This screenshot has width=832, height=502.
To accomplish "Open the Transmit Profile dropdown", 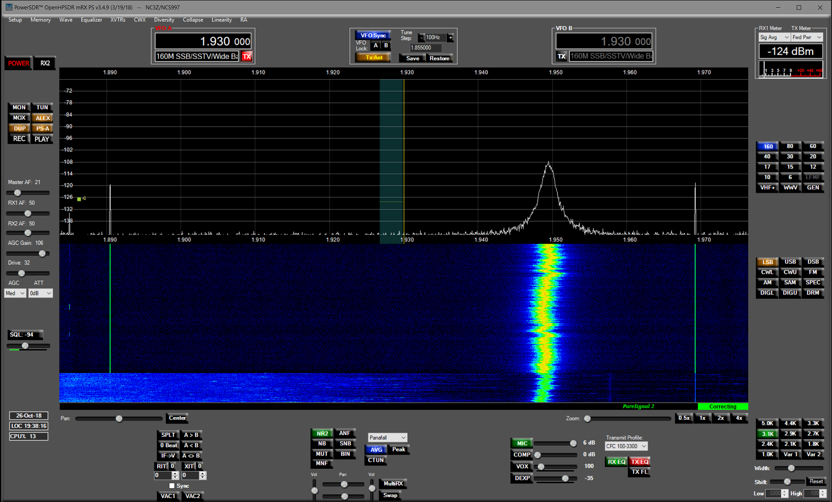I will [x=626, y=446].
